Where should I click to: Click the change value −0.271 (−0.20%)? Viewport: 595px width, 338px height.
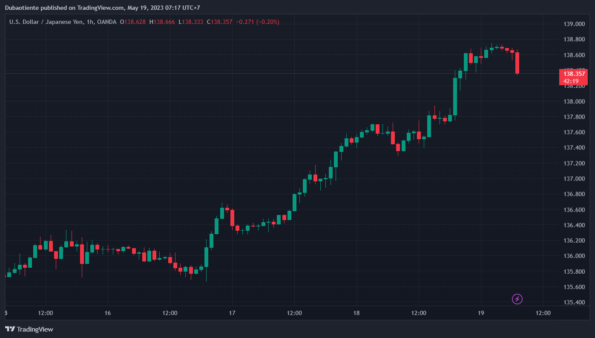(257, 22)
